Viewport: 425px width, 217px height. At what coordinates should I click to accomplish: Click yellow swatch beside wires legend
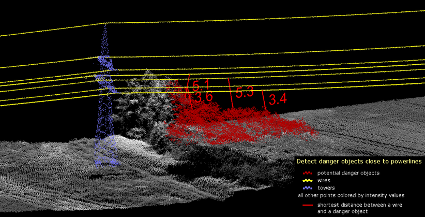[x=308, y=181]
